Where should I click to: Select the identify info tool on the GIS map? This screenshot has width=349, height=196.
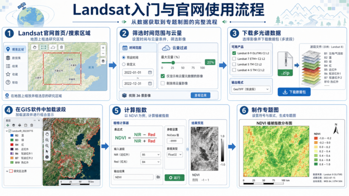[47, 157]
